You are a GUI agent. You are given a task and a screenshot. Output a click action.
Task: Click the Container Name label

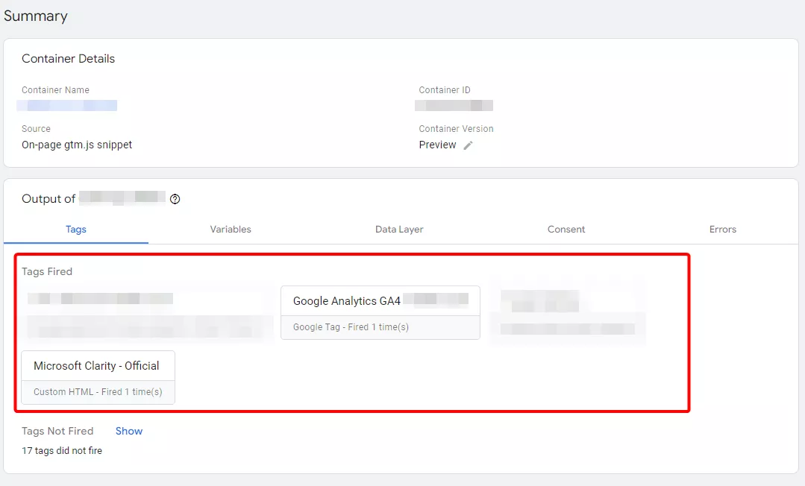(x=55, y=89)
